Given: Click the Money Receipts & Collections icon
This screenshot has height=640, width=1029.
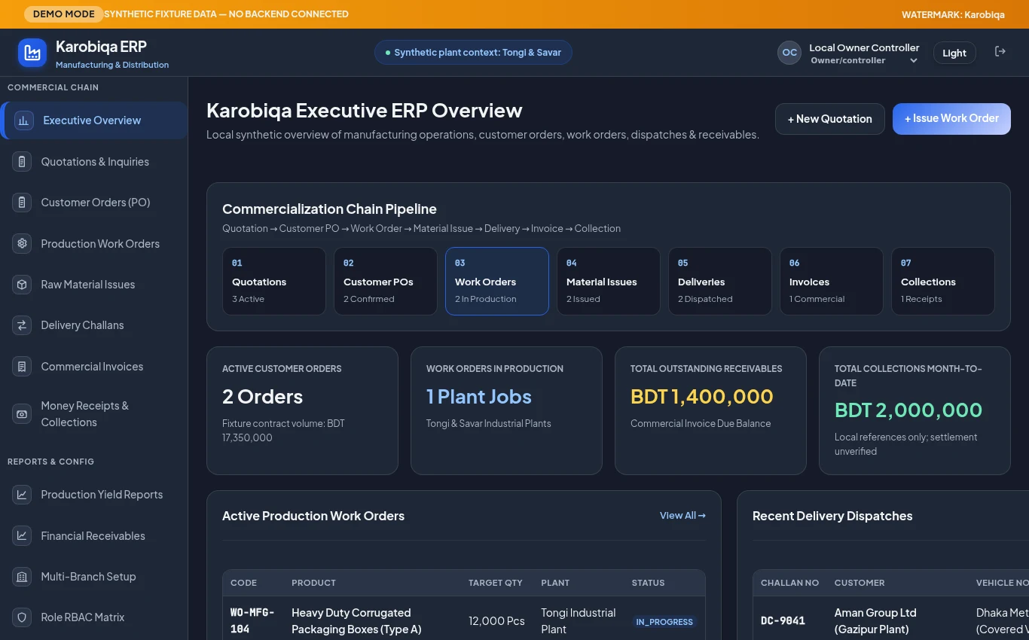Looking at the screenshot, I should click(x=22, y=414).
